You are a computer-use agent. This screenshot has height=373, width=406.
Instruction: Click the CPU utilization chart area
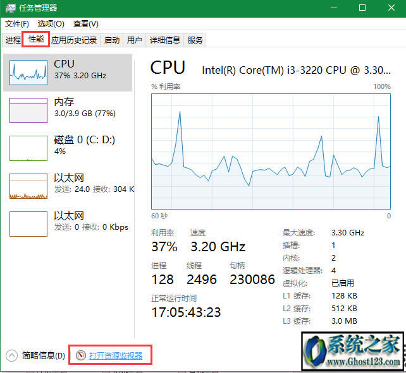click(271, 151)
